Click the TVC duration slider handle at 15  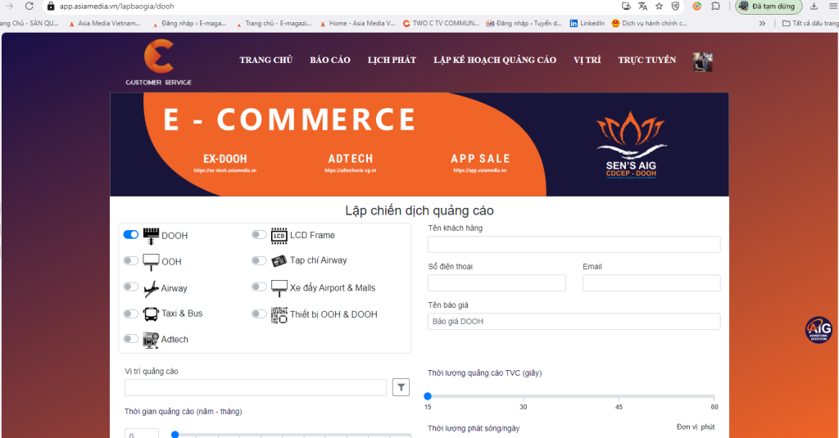pyautogui.click(x=428, y=396)
